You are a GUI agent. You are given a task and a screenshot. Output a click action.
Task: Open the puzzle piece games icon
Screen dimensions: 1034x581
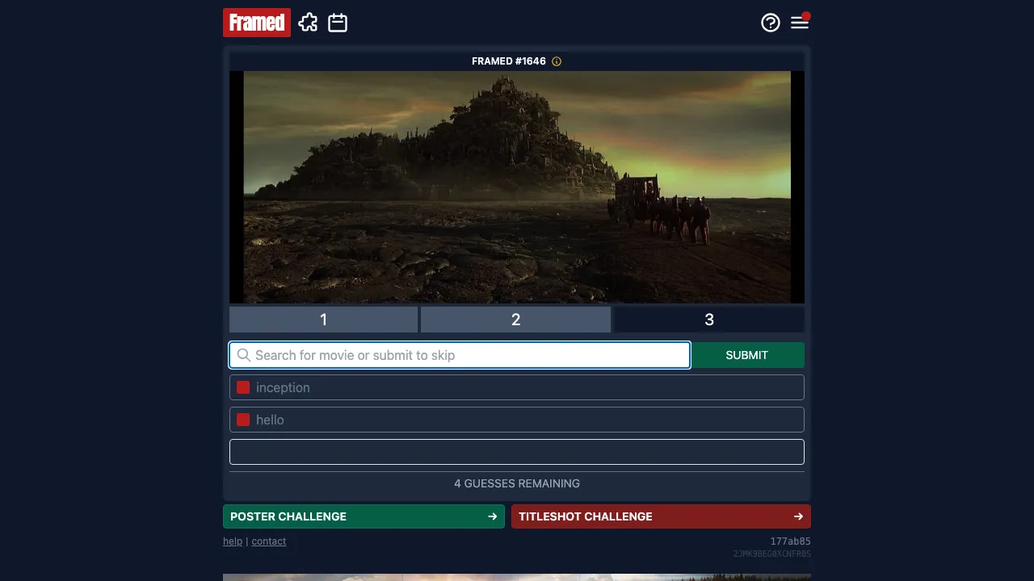click(x=308, y=23)
